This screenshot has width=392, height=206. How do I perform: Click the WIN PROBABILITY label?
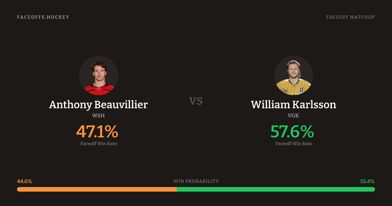pyautogui.click(x=196, y=181)
